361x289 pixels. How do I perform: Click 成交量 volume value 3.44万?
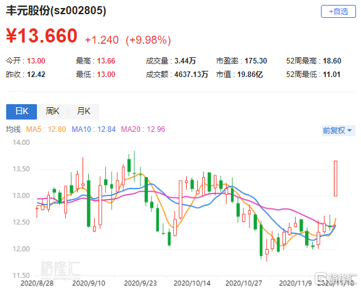(185, 61)
